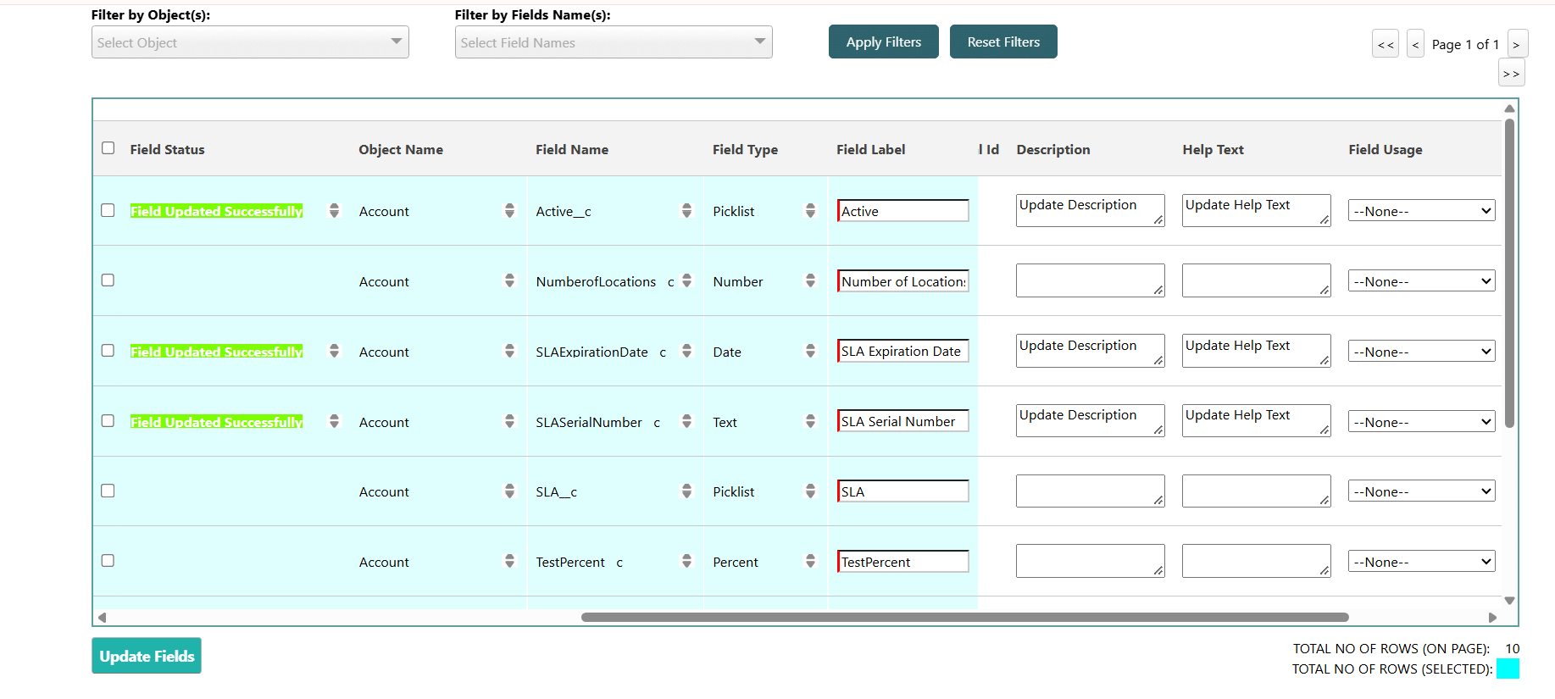Image resolution: width=1555 pixels, height=699 pixels.
Task: Click sort arrows beside Date field type
Action: (810, 351)
